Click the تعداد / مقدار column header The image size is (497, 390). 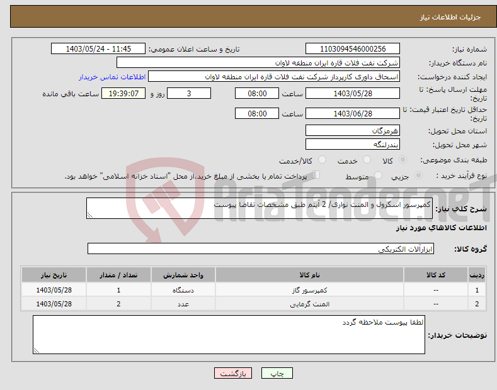click(x=118, y=275)
